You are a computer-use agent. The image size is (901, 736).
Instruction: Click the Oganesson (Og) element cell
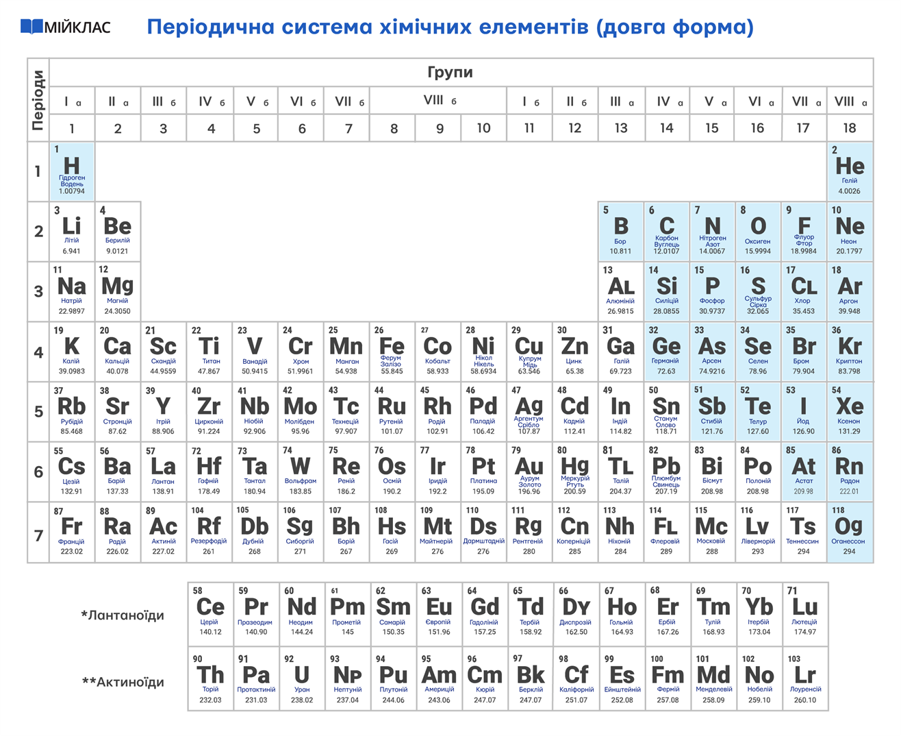[x=849, y=530]
